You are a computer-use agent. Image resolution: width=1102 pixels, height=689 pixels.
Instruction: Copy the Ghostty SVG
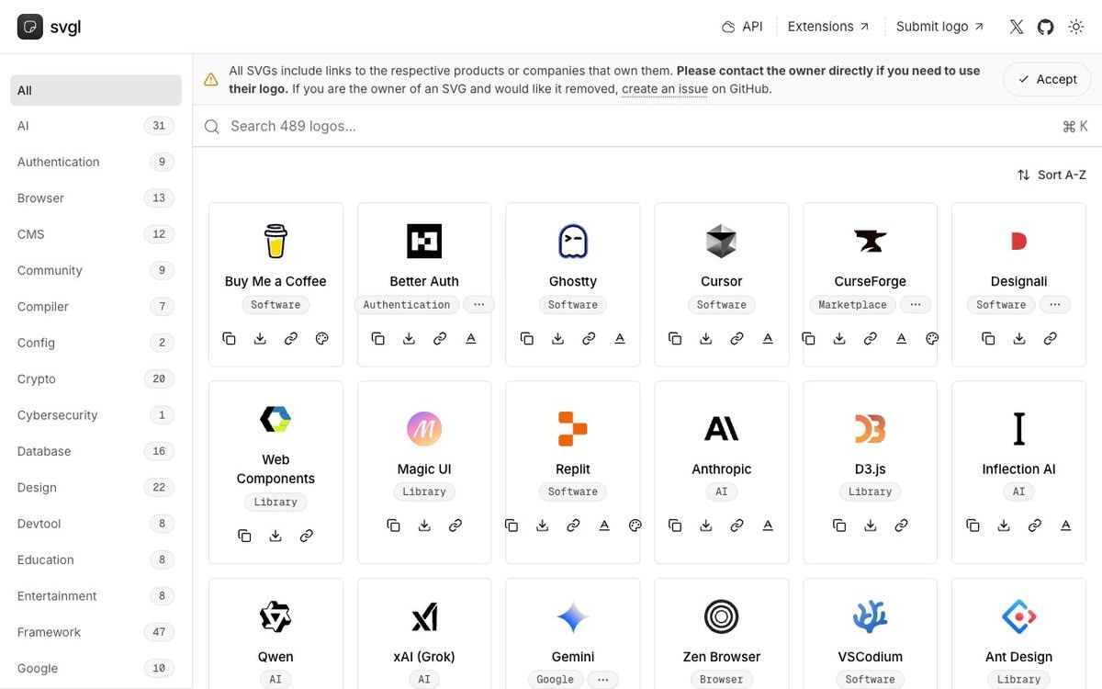[527, 339]
